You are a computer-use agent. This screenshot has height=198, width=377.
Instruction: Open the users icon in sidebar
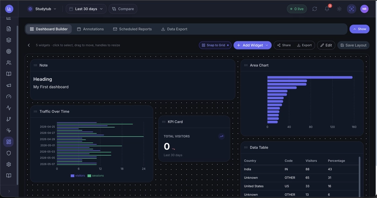(8, 63)
